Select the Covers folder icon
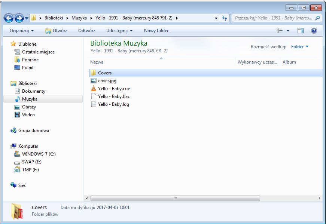The width and height of the screenshot is (326, 224). tap(94, 73)
